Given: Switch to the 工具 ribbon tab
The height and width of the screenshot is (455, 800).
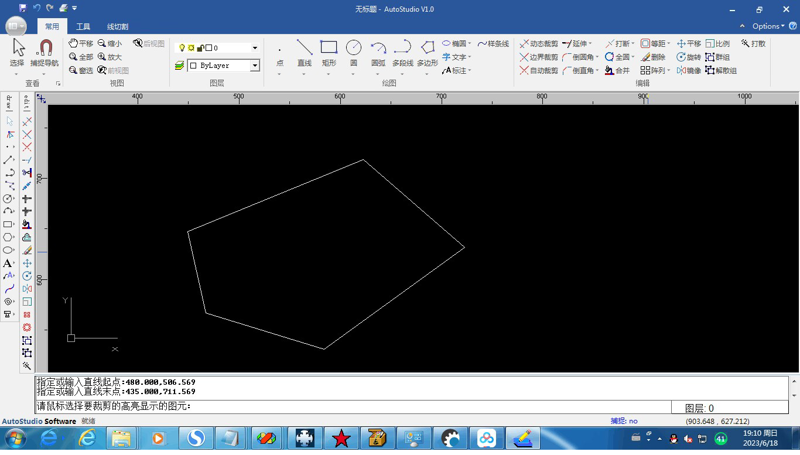Looking at the screenshot, I should click(83, 27).
